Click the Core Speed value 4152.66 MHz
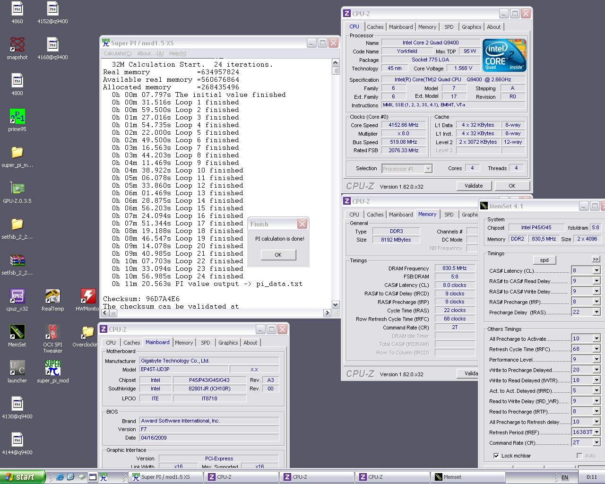The width and height of the screenshot is (605, 484). pos(404,125)
